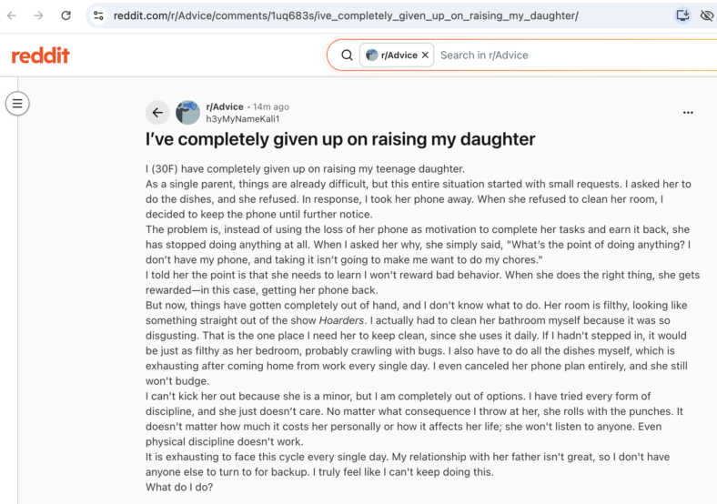Image resolution: width=717 pixels, height=504 pixels.
Task: Click the browser back arrow
Action: click(x=12, y=15)
